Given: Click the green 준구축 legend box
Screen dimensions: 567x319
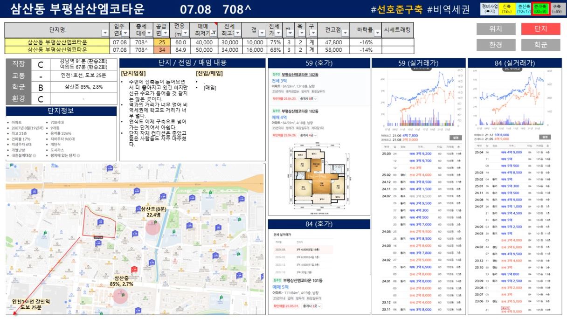Looking at the screenshot, I should (x=540, y=9).
